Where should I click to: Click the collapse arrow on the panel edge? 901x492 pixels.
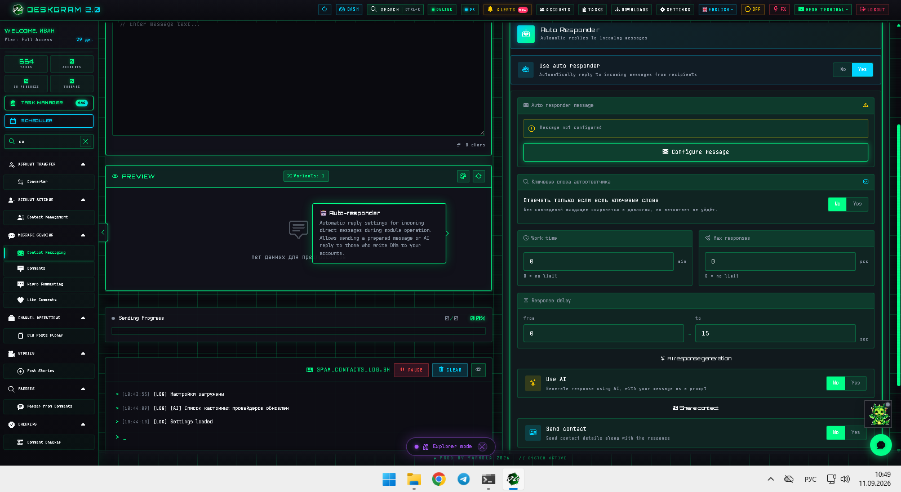[103, 232]
